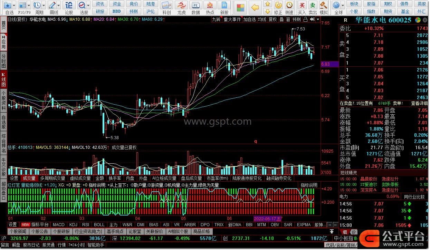Open the F10/F9 company info icon
This screenshot has height=250, width=430.
pos(22,5)
